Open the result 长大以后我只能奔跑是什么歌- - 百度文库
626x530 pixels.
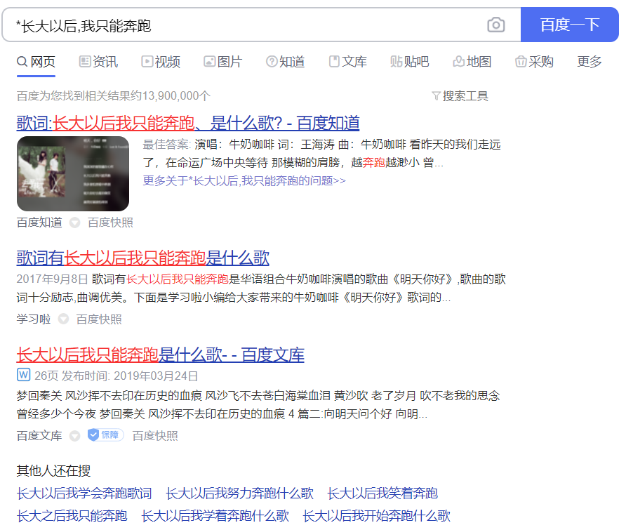tap(161, 355)
